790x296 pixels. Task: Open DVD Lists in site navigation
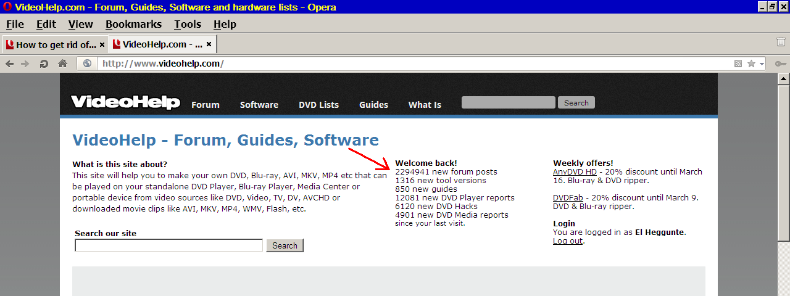click(x=318, y=105)
